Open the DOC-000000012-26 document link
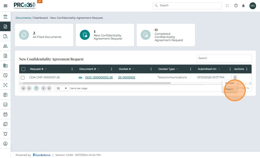Viewport: 260px width, 158px height. point(99,77)
